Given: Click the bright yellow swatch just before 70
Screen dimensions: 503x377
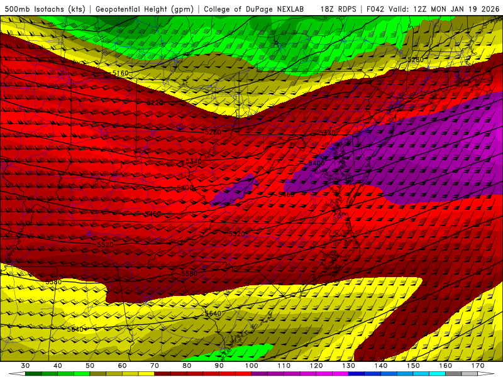Looking at the screenshot, I should 146,374.
